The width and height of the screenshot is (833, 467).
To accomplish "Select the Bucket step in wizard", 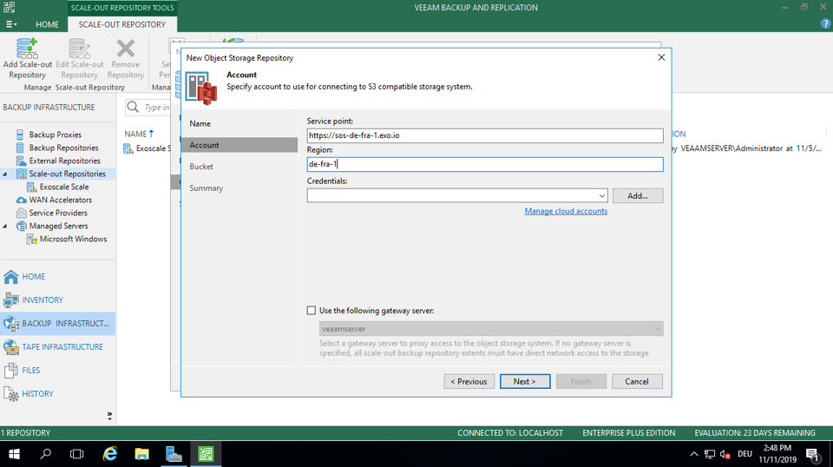I will point(201,167).
